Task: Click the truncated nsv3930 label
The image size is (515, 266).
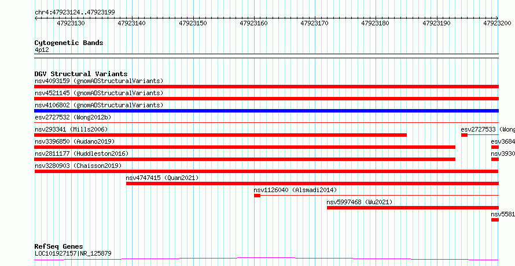Action: coord(503,153)
